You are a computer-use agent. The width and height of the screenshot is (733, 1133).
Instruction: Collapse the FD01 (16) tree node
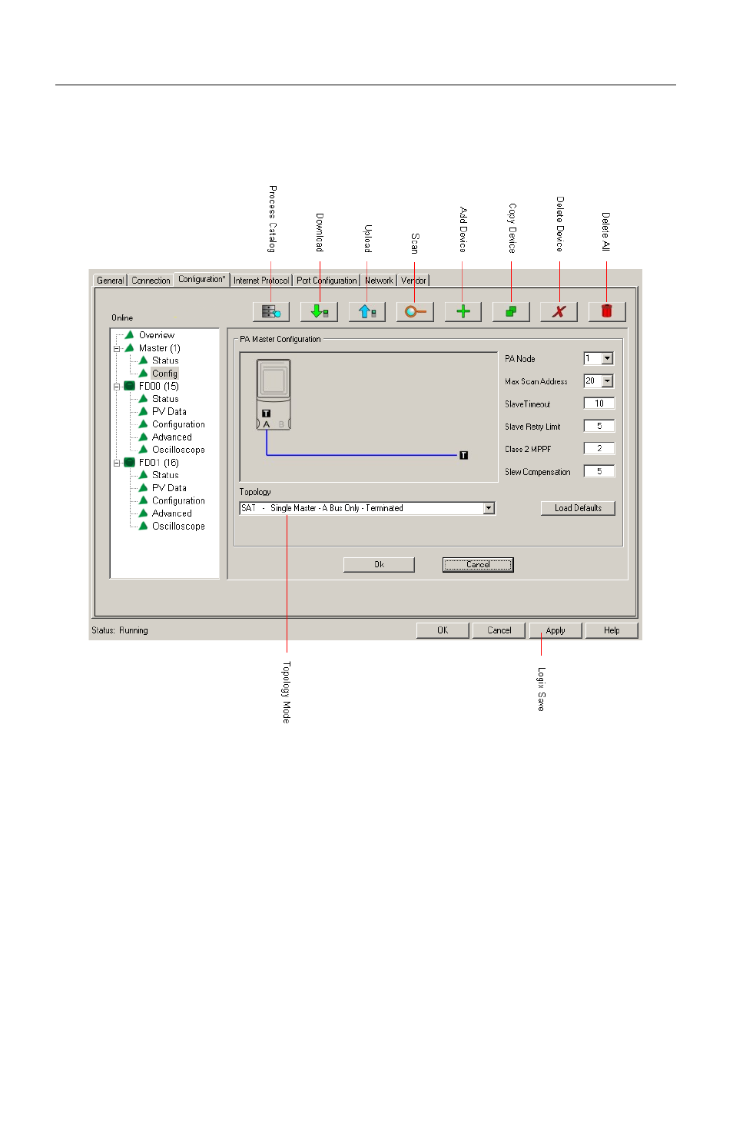click(117, 463)
